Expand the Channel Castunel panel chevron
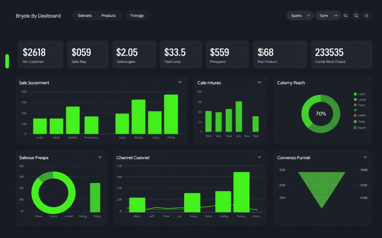 [x=259, y=157]
